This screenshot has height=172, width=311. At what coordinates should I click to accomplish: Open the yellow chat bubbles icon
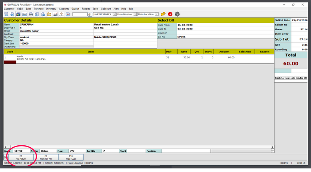pos(163,14)
